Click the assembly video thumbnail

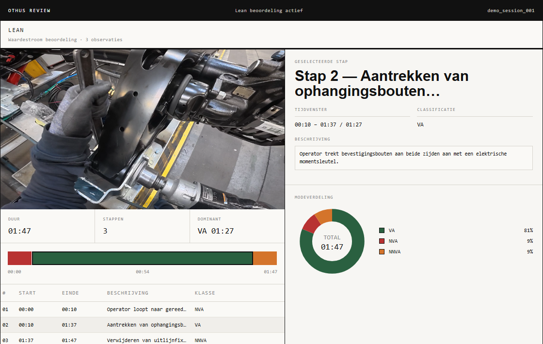[x=143, y=129]
